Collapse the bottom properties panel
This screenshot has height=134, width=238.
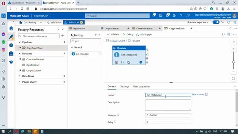click(235, 86)
